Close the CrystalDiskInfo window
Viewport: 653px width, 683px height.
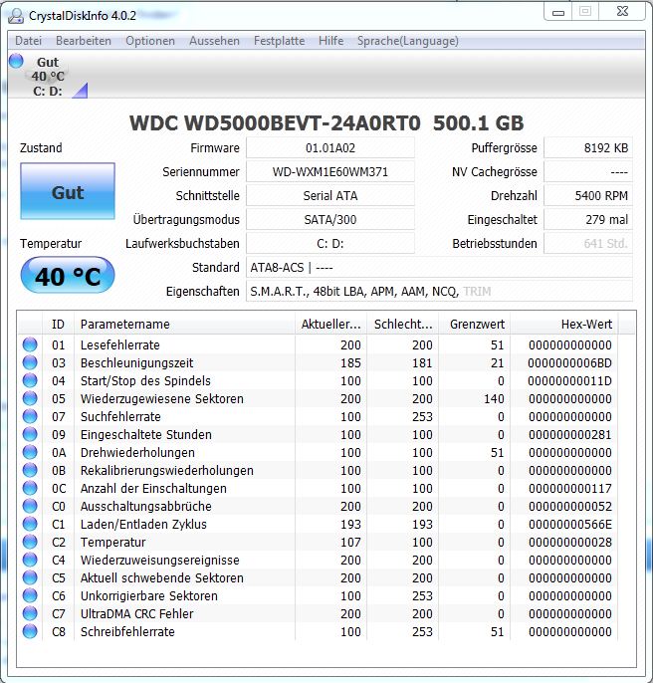pos(622,12)
